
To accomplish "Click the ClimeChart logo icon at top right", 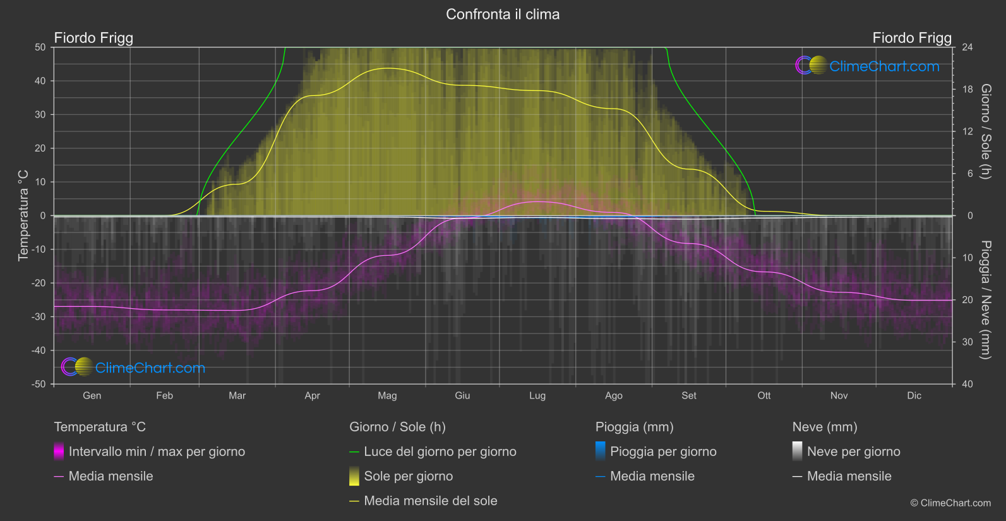I will (x=811, y=65).
